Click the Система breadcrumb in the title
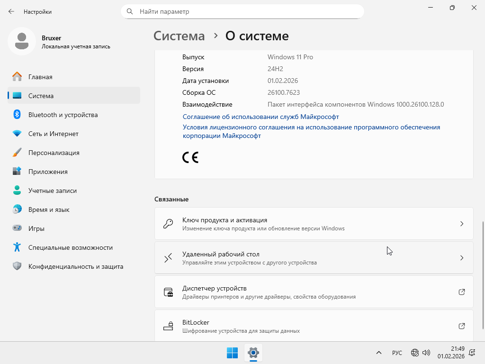This screenshot has width=485, height=364. pyautogui.click(x=180, y=36)
